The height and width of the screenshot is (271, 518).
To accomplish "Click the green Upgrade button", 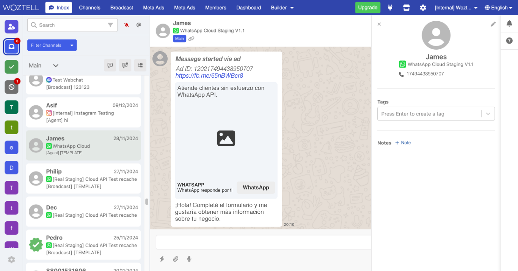I will click(x=368, y=8).
